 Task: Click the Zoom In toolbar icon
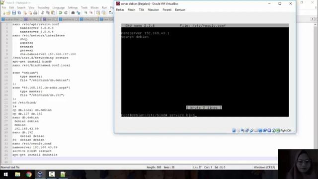[x=86, y=13]
